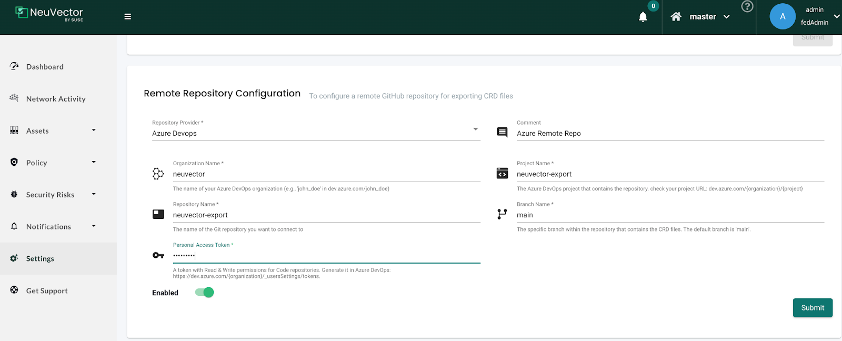Viewport: 842px width, 341px height.
Task: Click the organization hexagon icon
Action: pos(158,174)
